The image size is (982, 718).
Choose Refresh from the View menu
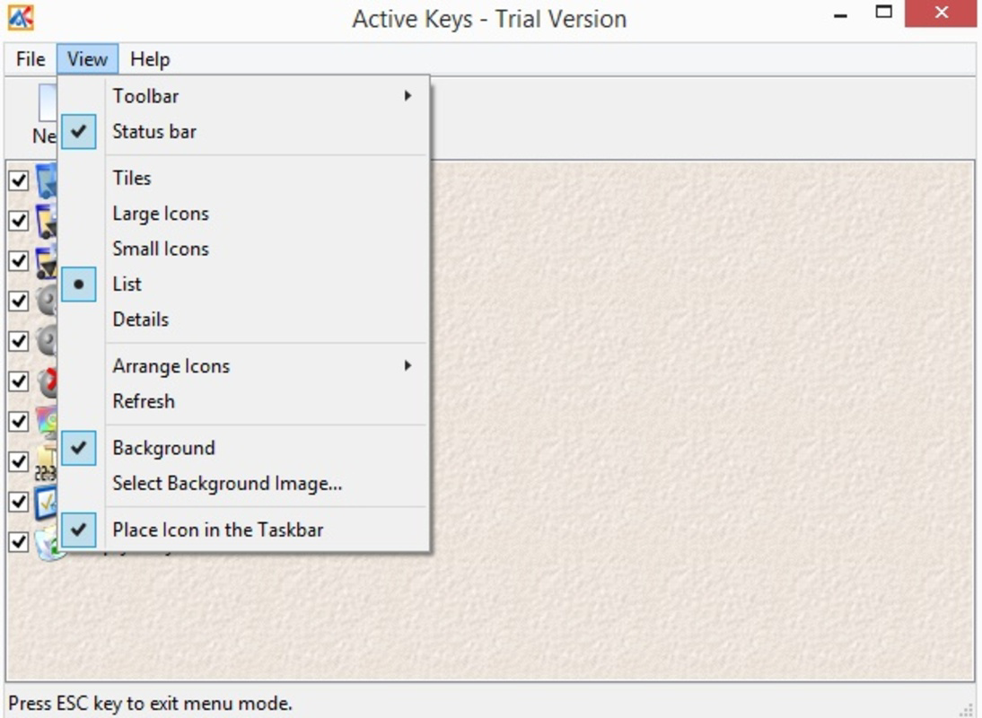tap(244, 401)
